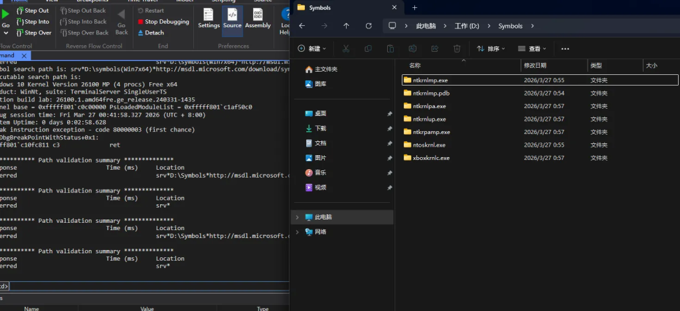Screen dimensions: 680x311
Task: Open Local Help in WinDbg
Action: (284, 21)
